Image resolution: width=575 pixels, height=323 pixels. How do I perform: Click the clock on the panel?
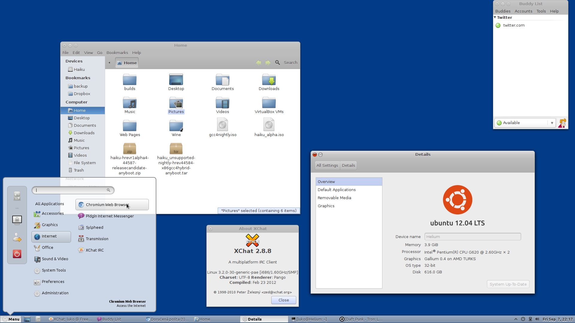pyautogui.click(x=557, y=319)
